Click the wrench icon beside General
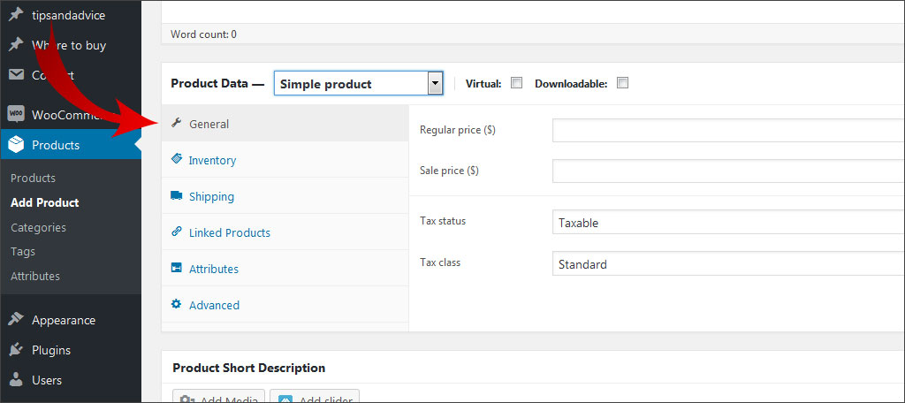The height and width of the screenshot is (403, 905). tap(176, 124)
